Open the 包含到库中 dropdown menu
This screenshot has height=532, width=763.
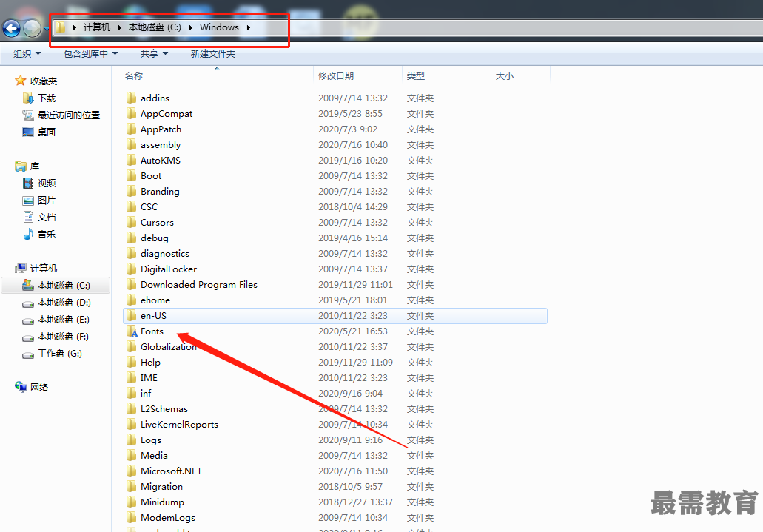click(90, 53)
